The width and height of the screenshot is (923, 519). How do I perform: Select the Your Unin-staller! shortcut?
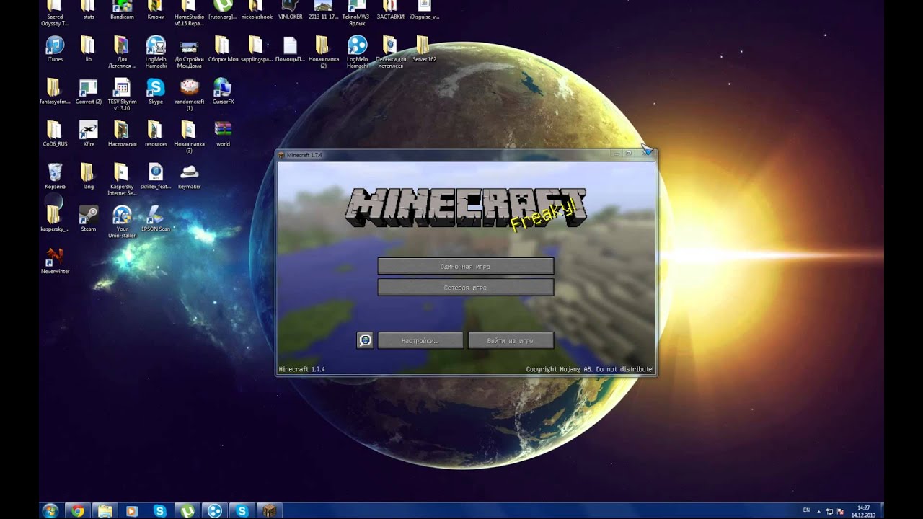[x=122, y=221]
